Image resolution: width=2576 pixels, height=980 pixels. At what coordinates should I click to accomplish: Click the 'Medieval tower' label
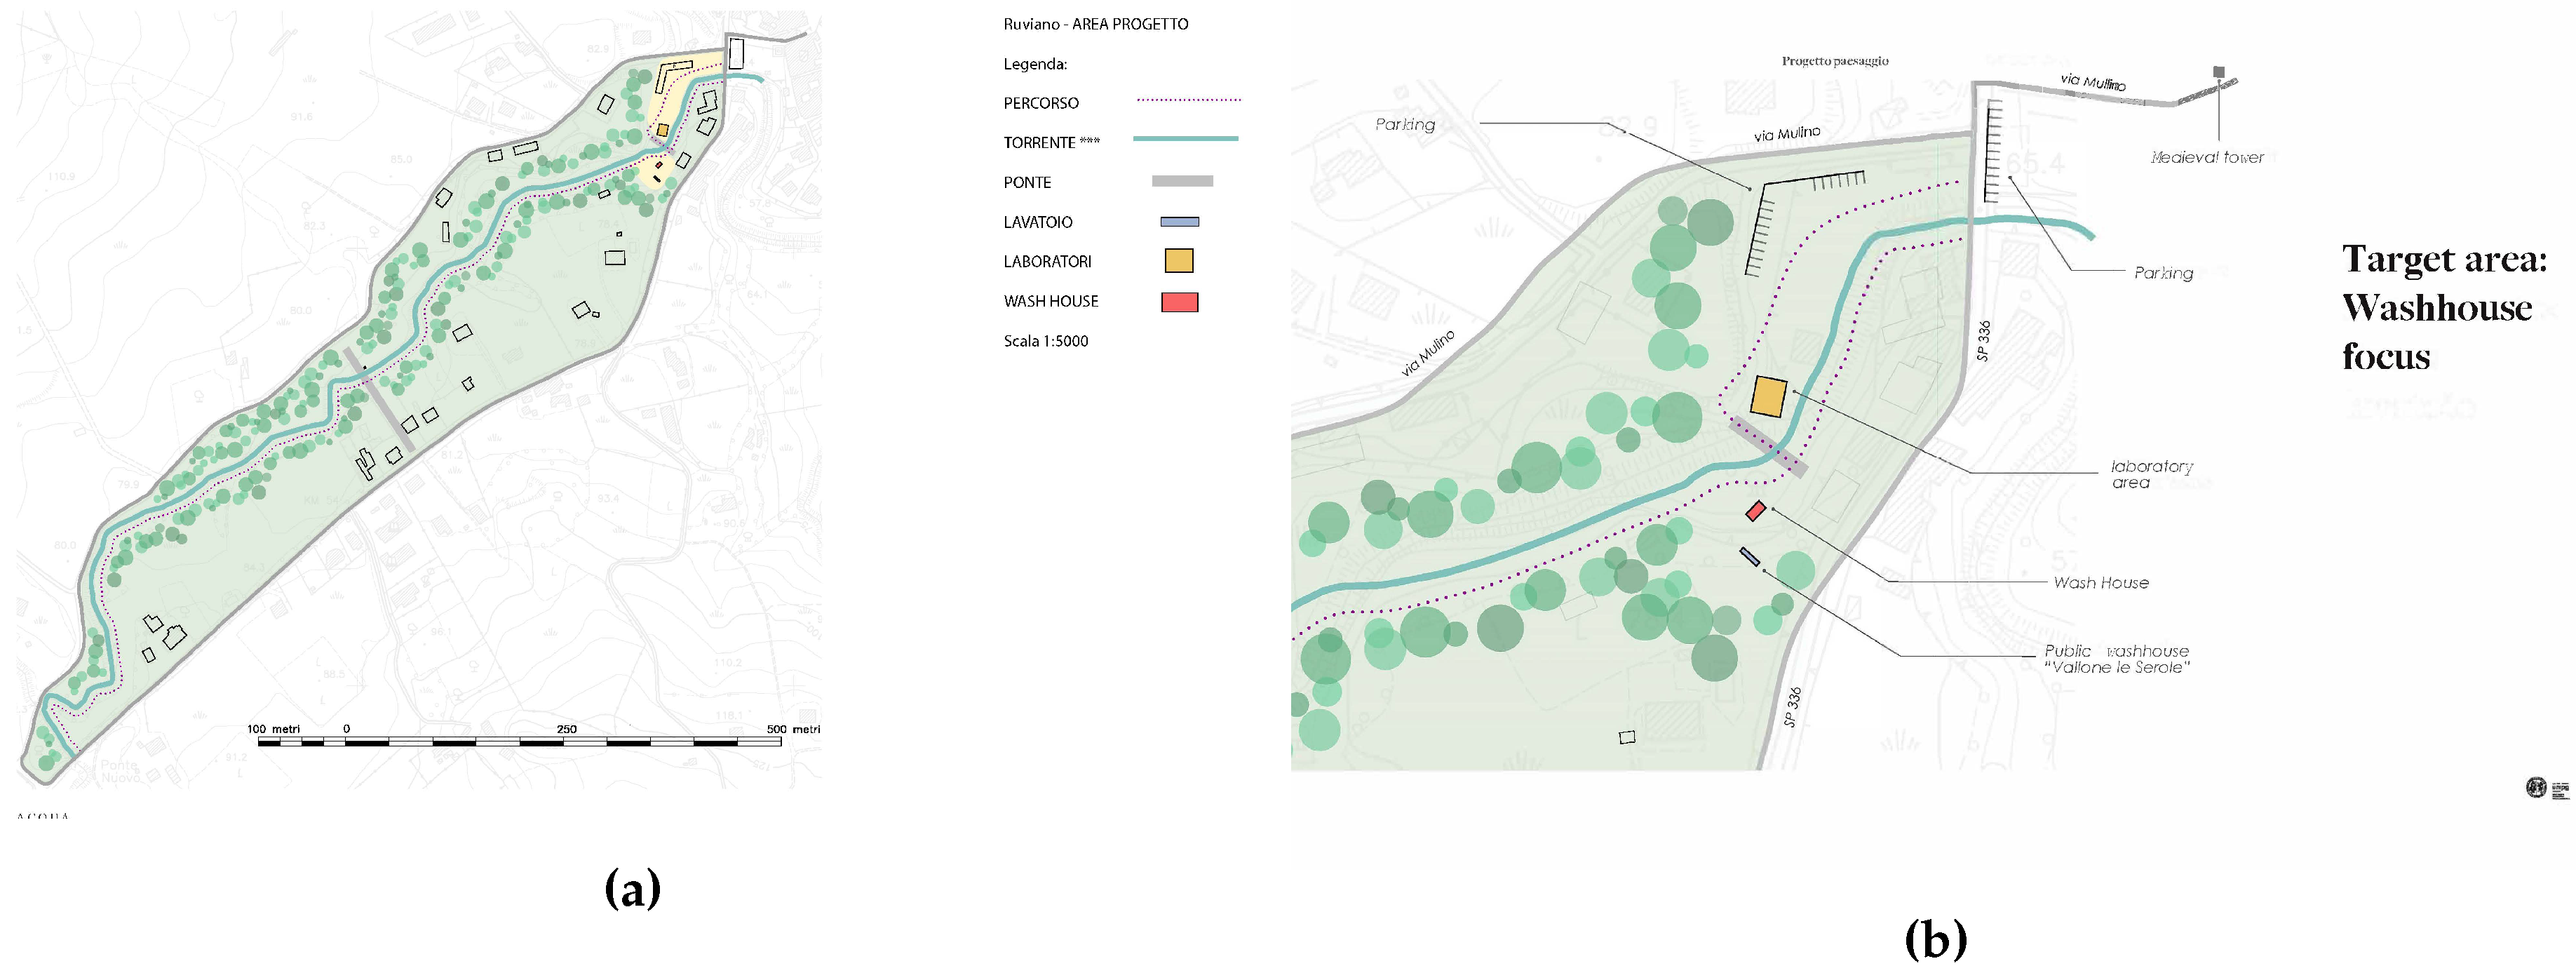[x=2207, y=157]
